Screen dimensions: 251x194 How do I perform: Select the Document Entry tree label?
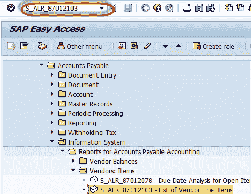[x=92, y=75]
